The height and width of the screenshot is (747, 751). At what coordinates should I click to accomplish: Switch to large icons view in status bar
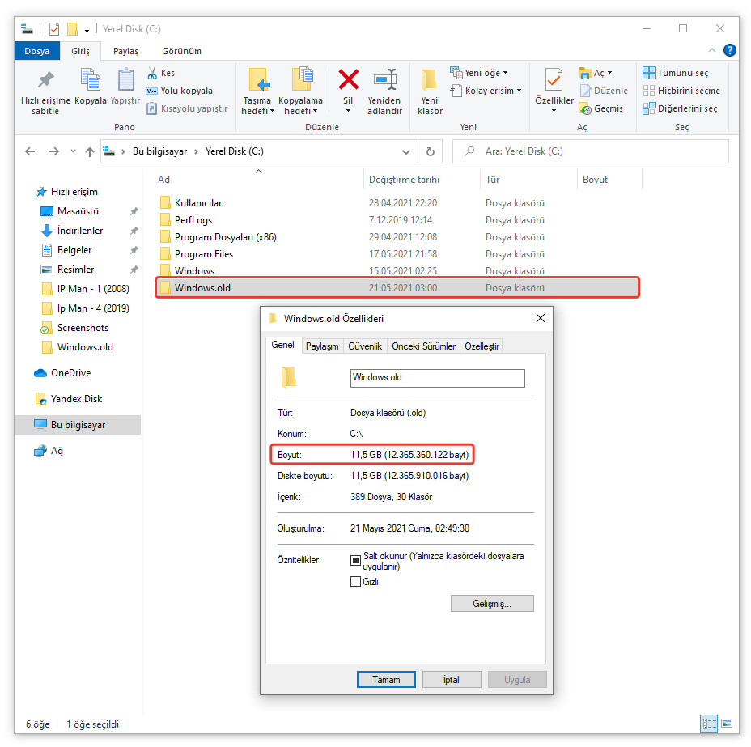pos(728,724)
